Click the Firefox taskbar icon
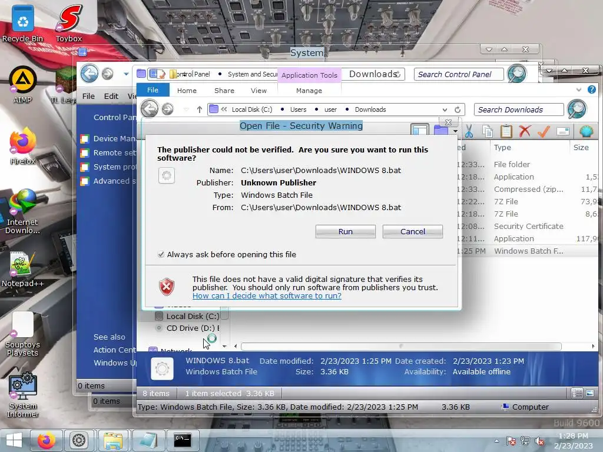603x452 pixels. 46,440
